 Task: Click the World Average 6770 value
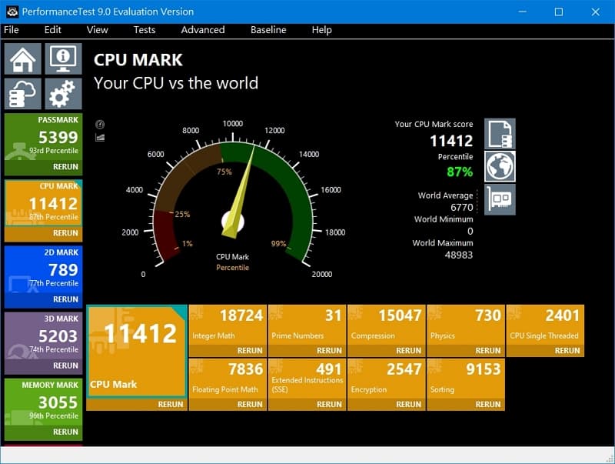[x=462, y=207]
